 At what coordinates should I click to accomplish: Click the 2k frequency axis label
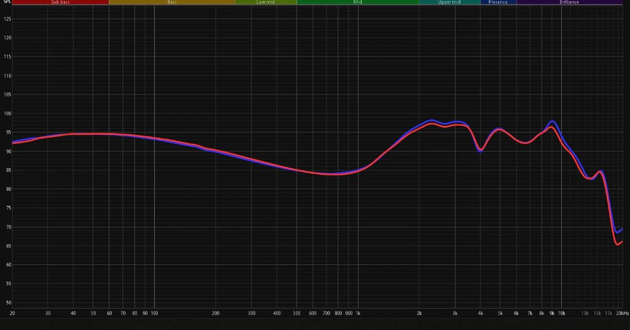(x=420, y=313)
